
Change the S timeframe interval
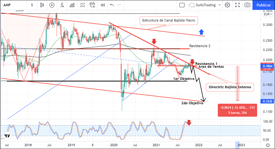(x=32, y=5)
